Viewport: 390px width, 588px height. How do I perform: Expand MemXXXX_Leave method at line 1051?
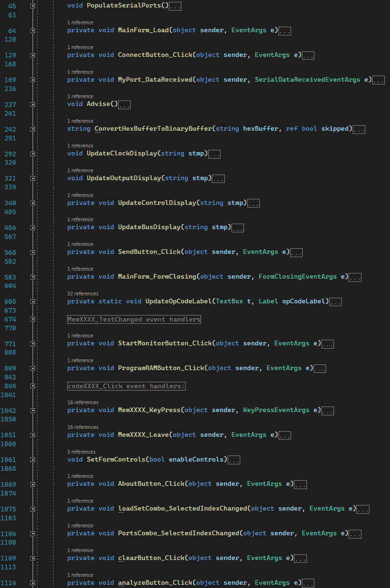pyautogui.click(x=33, y=435)
